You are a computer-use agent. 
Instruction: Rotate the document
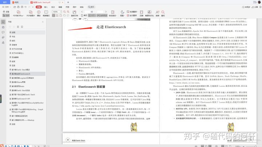(74, 13)
